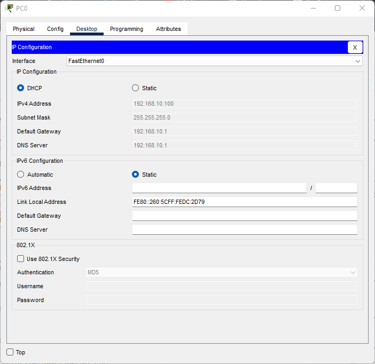Select Automatic IPv6 configuration
Image resolution: width=375 pixels, height=364 pixels.
pyautogui.click(x=21, y=175)
